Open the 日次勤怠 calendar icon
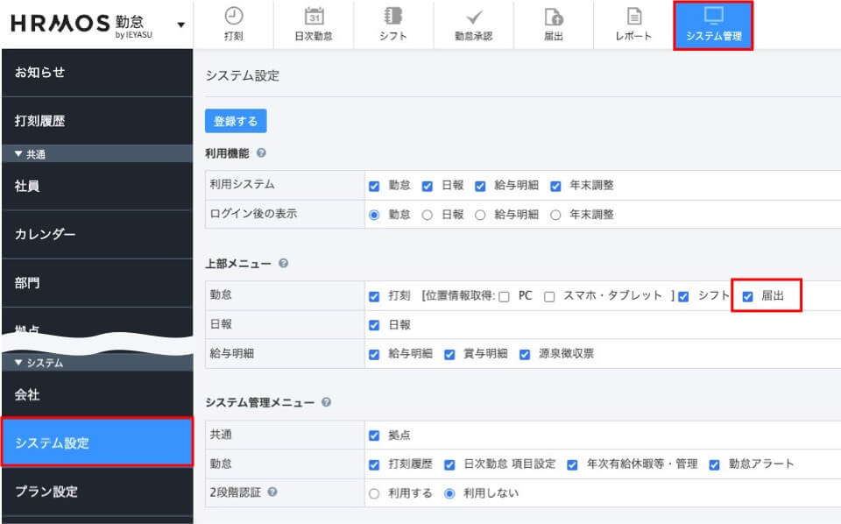Image resolution: width=841 pixels, height=524 pixels. tap(314, 17)
